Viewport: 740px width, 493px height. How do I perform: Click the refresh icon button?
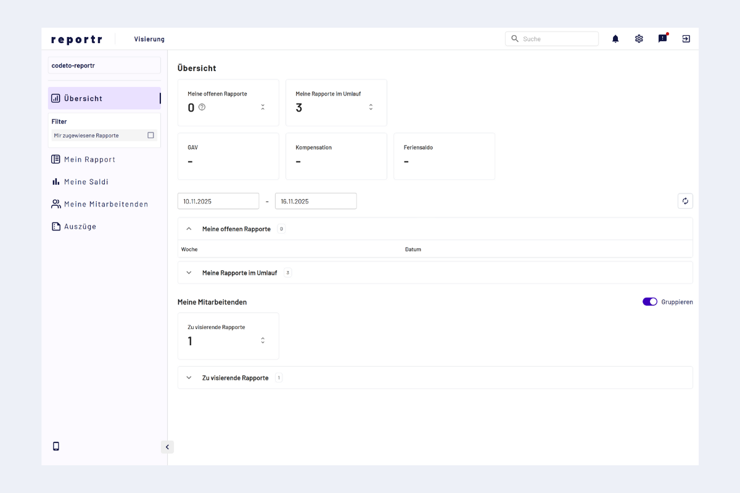point(685,201)
